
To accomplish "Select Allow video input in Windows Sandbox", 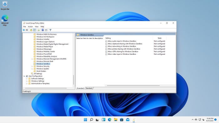I will click(122, 54).
